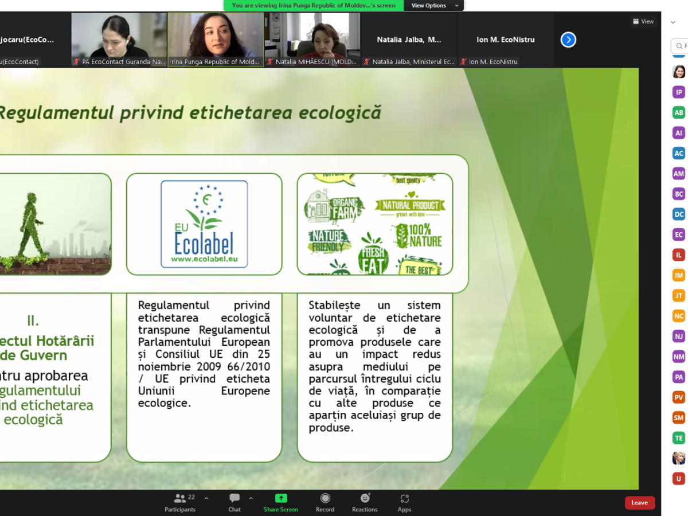Viewport: 688px width, 516px height.
Task: Open the Apps panel
Action: click(405, 502)
